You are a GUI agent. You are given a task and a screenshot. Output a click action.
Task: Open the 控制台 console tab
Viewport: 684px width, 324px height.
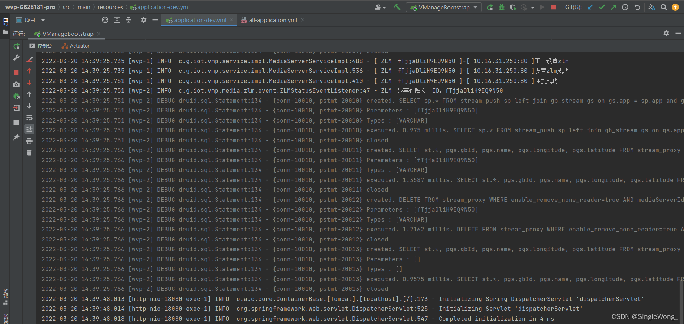tap(40, 46)
